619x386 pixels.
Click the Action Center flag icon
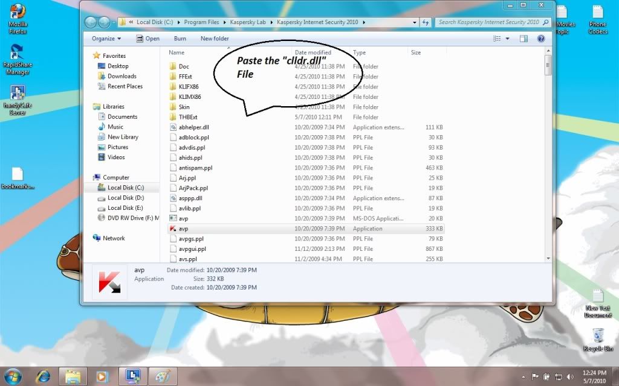tap(535, 376)
